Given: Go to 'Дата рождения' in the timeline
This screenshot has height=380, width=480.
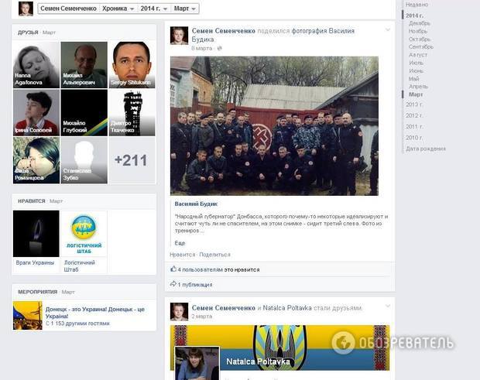Looking at the screenshot, I should coord(426,148).
